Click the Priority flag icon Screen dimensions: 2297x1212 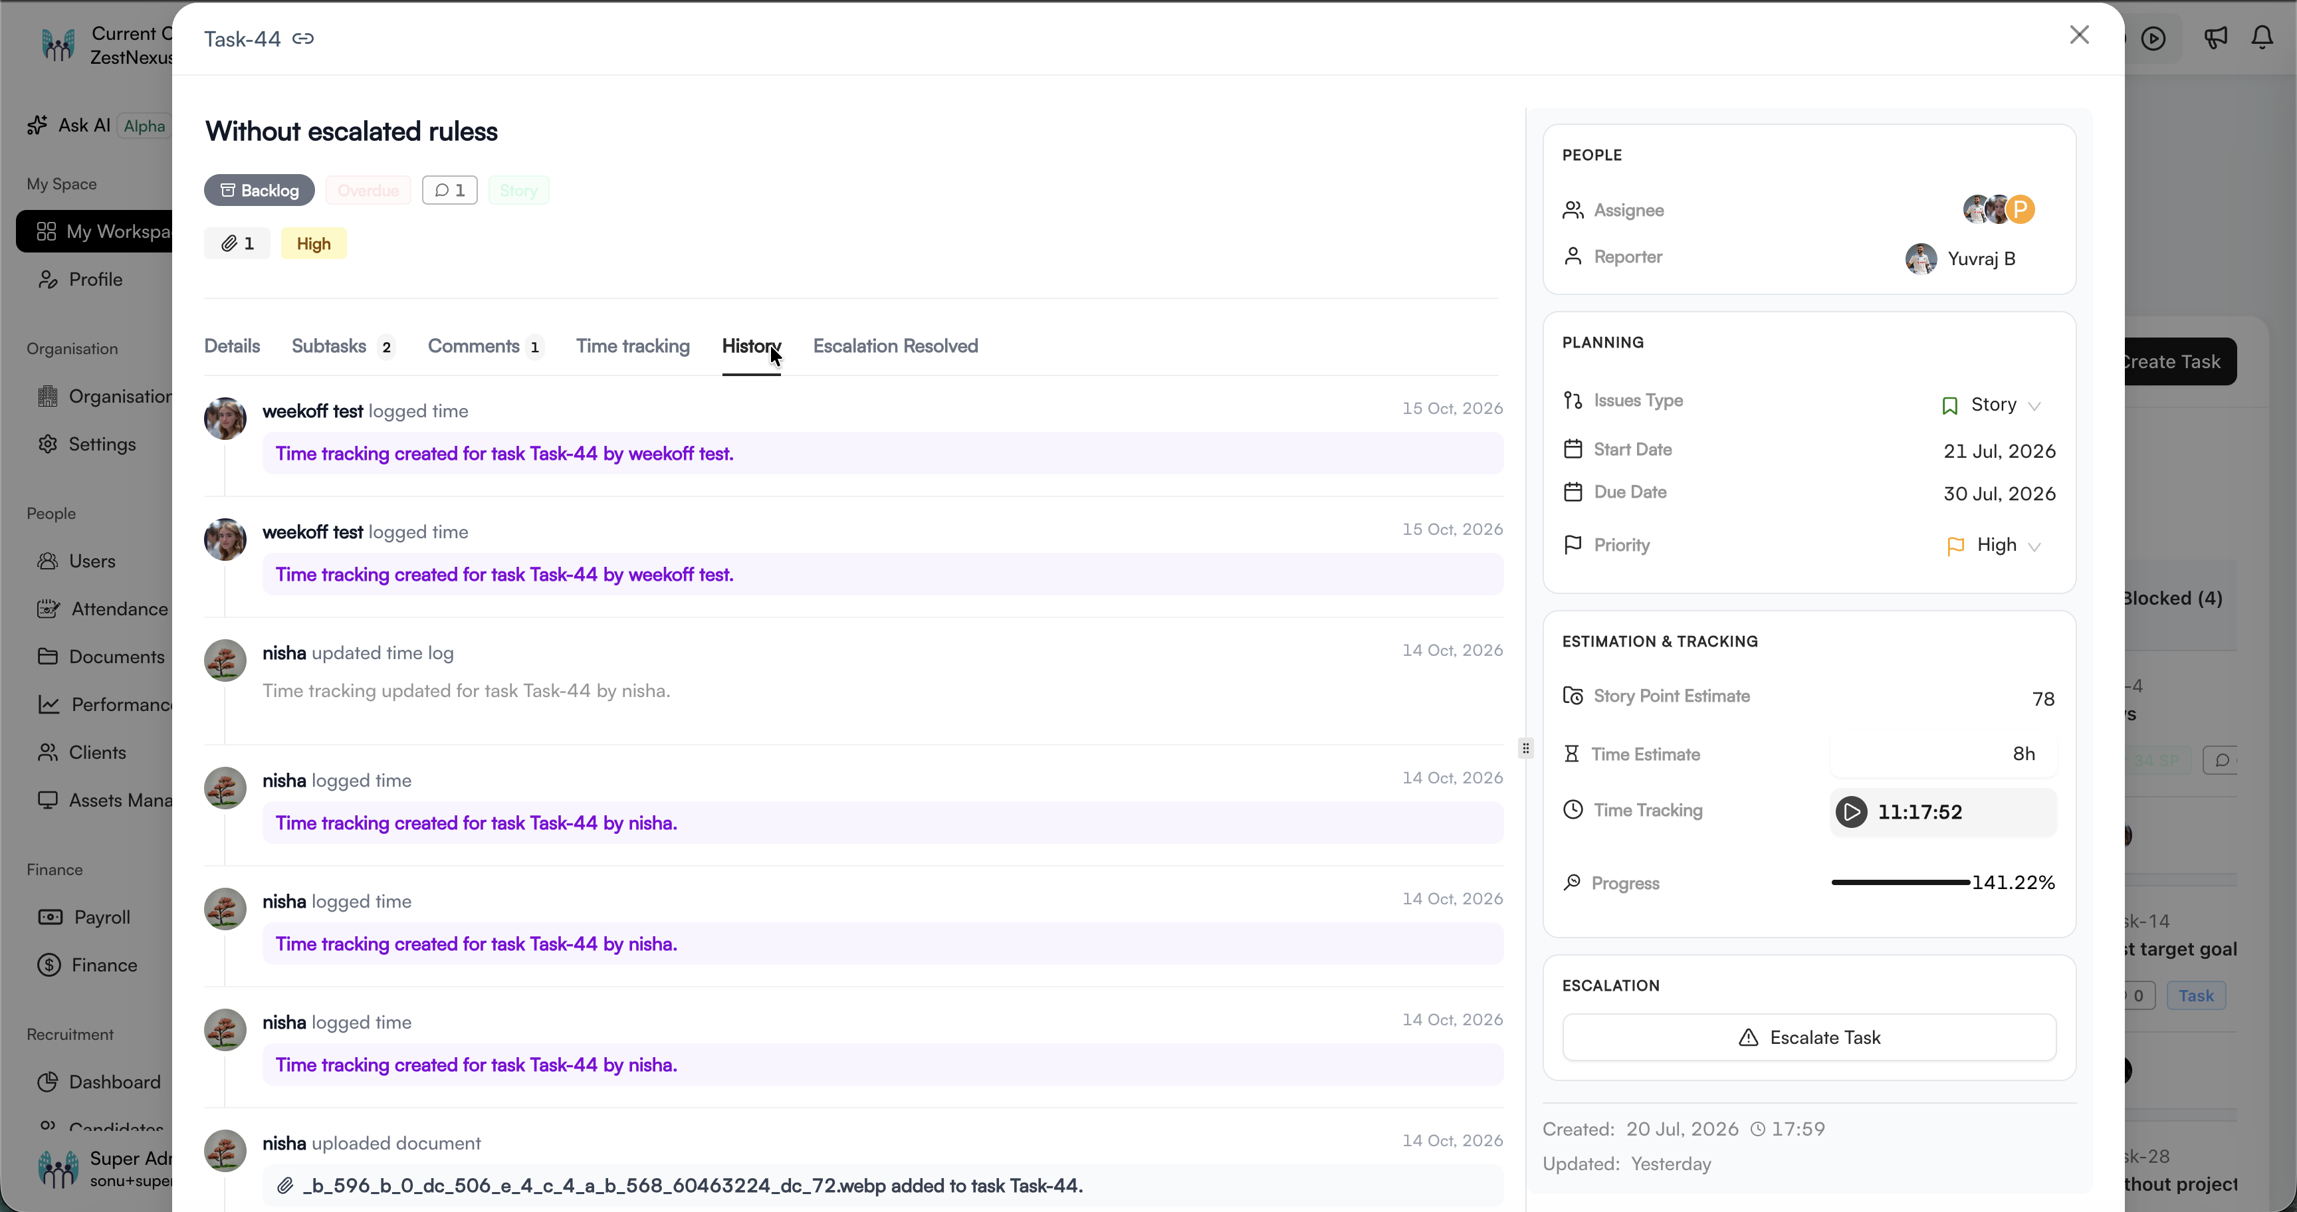pos(1573,544)
